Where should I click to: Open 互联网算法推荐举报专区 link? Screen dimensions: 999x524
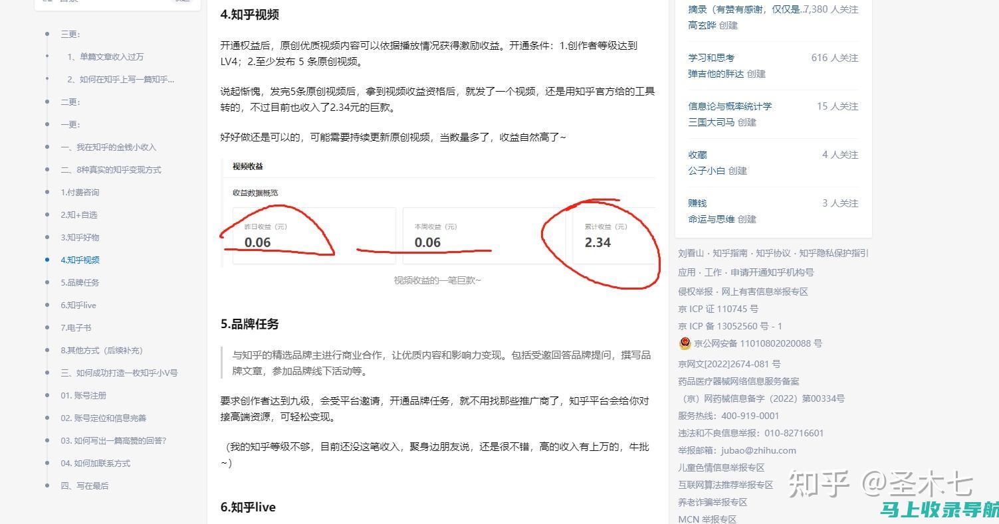725,485
